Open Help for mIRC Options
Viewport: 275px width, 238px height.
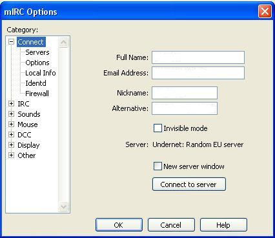point(223,225)
